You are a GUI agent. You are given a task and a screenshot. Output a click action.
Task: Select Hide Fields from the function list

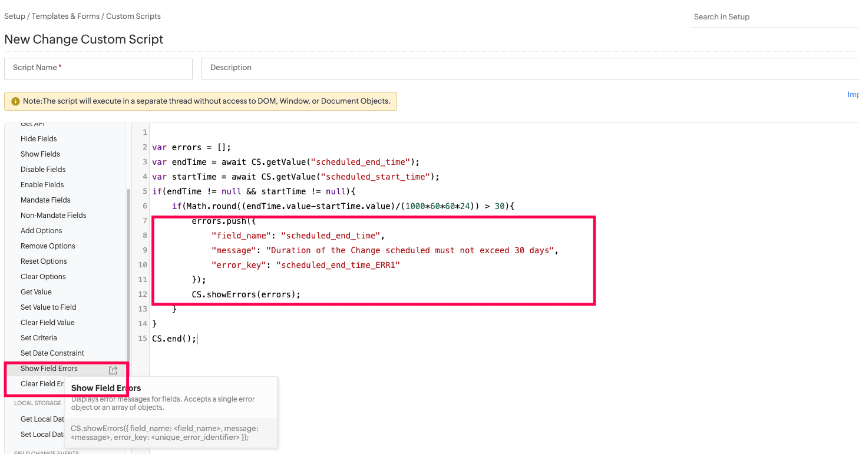(x=39, y=139)
